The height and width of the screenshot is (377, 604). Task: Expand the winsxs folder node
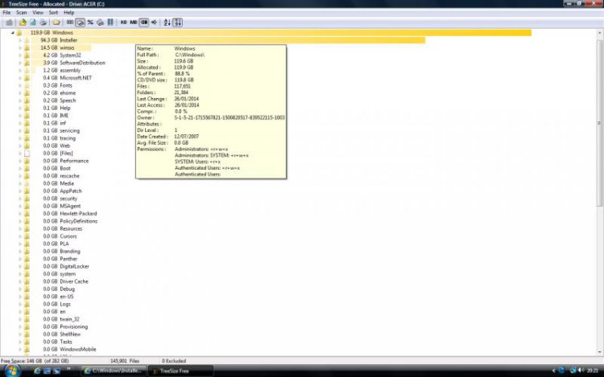click(20, 47)
